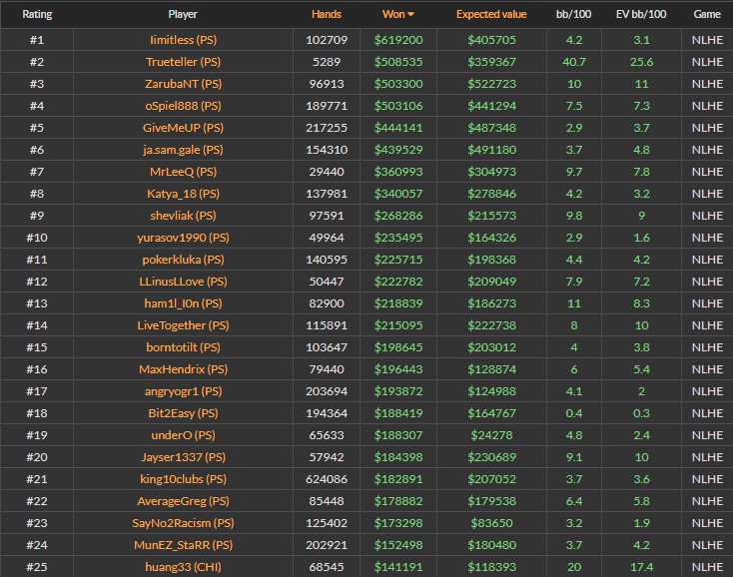Image resolution: width=733 pixels, height=577 pixels.
Task: Open player limitless (PS) profile
Action: point(183,40)
